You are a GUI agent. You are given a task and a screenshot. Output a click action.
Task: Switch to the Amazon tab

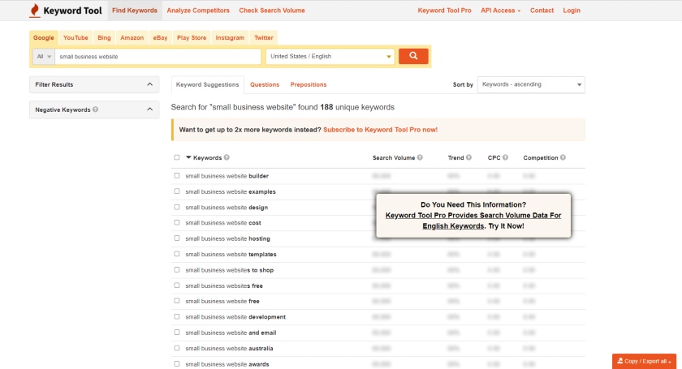tap(132, 38)
